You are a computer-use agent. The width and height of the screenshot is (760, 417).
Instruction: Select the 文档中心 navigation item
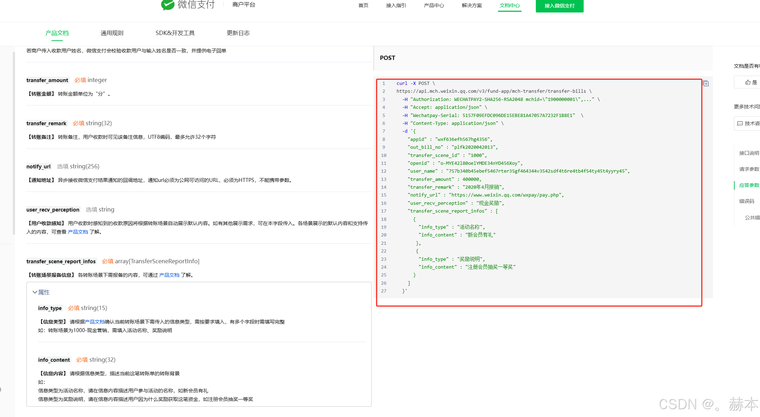[509, 5]
